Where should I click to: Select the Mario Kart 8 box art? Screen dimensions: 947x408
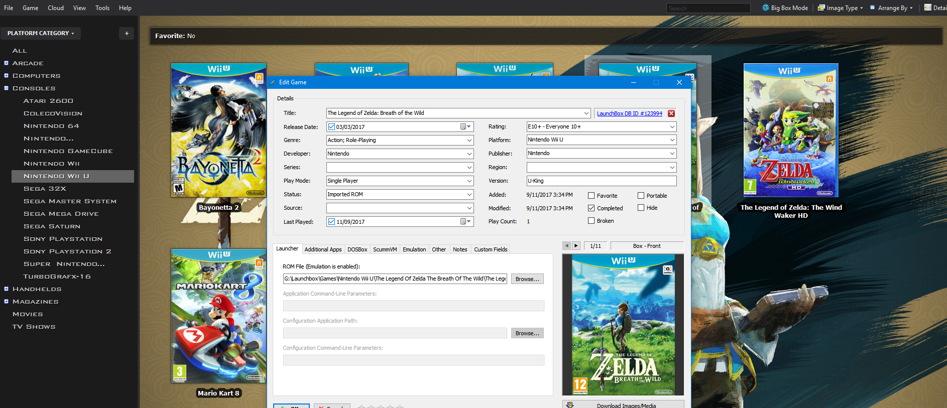click(x=218, y=316)
